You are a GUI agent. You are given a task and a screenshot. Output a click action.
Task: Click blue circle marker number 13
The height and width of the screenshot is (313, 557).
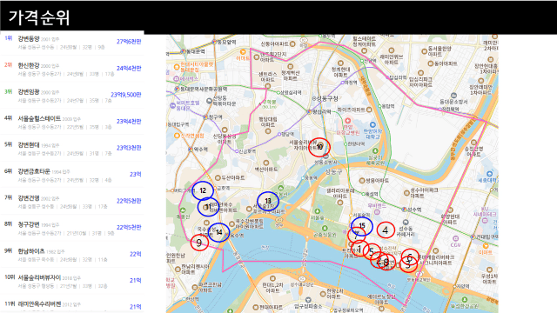click(268, 201)
